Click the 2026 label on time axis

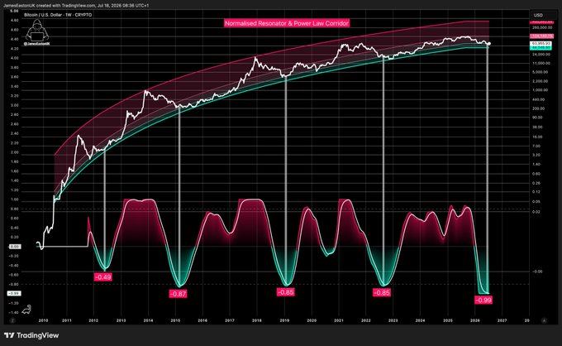coord(475,320)
